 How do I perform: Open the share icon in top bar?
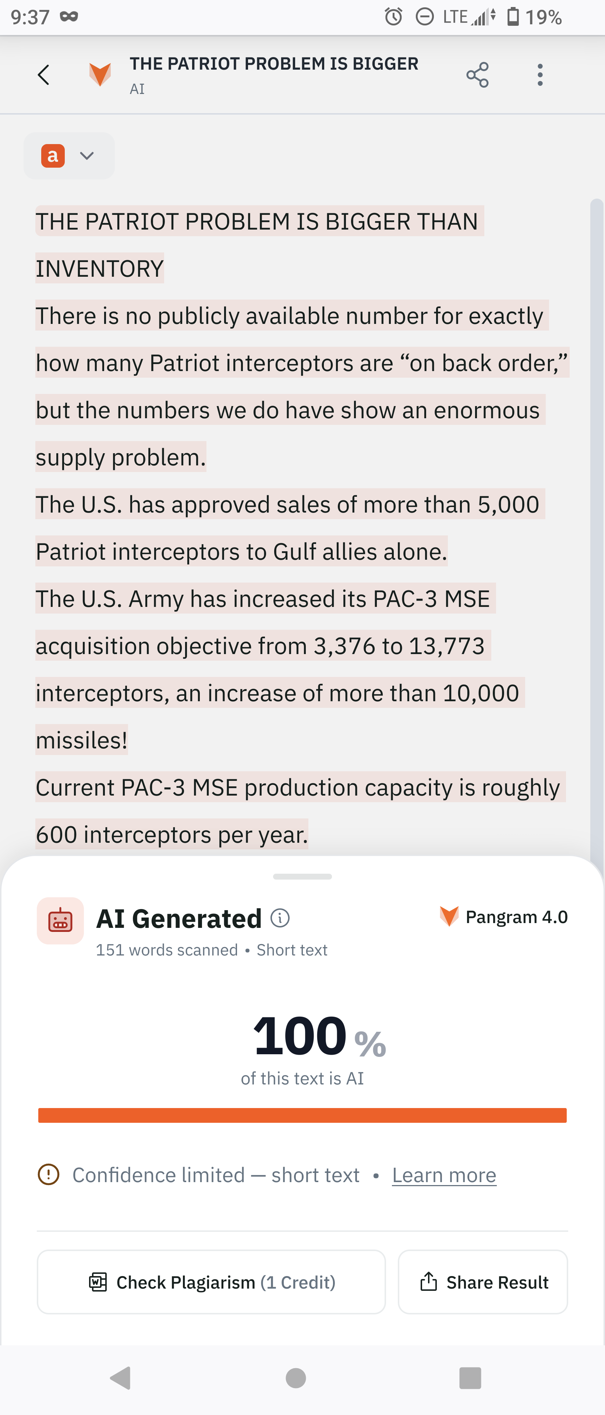pyautogui.click(x=477, y=75)
